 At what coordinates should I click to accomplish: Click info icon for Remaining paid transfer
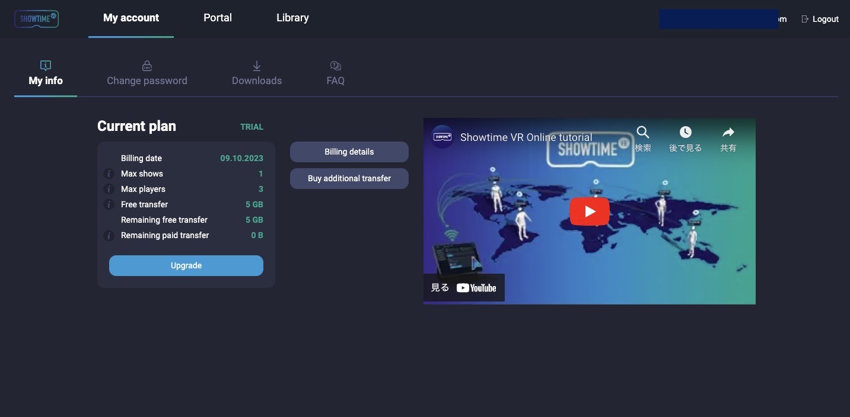[109, 235]
